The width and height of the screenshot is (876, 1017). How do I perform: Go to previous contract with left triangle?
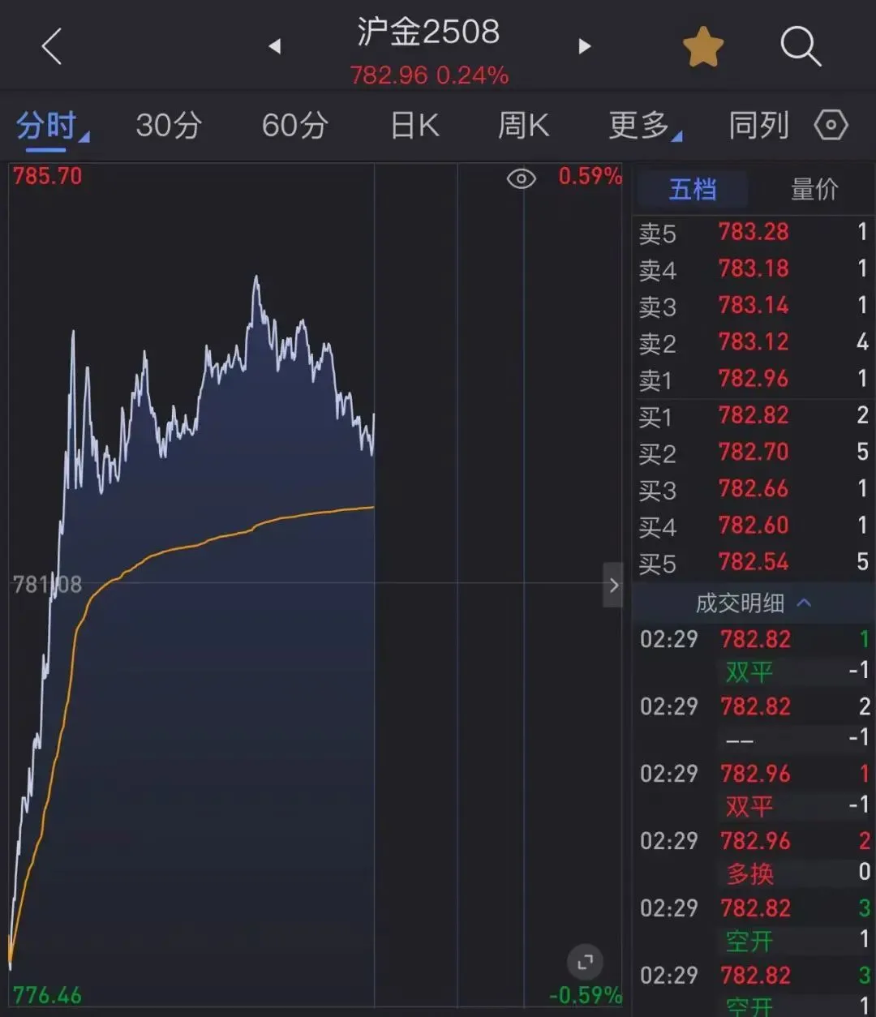(x=275, y=46)
